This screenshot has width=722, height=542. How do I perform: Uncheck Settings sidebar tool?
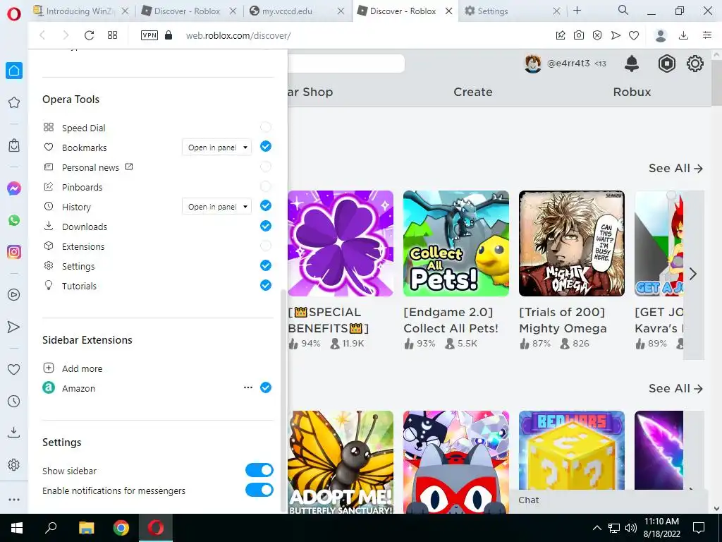266,265
